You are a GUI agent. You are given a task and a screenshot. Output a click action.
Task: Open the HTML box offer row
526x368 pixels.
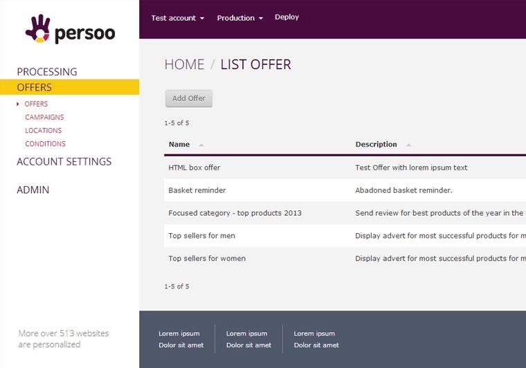(x=194, y=167)
